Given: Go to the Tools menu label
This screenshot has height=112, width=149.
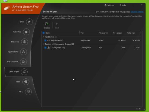Looking at the screenshot, I should click(18, 82).
